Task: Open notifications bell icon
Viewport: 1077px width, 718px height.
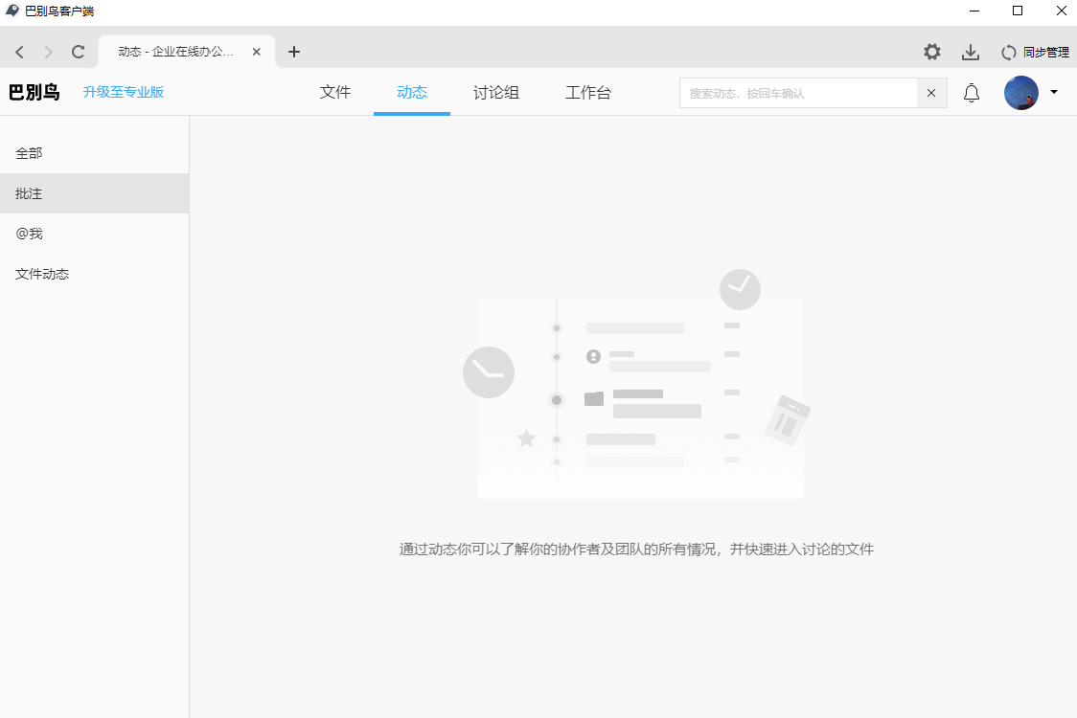Action: (x=972, y=93)
